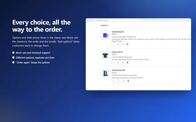Open the Coastal Mug 120 product link
This screenshot has width=196, height=122.
(118, 32)
